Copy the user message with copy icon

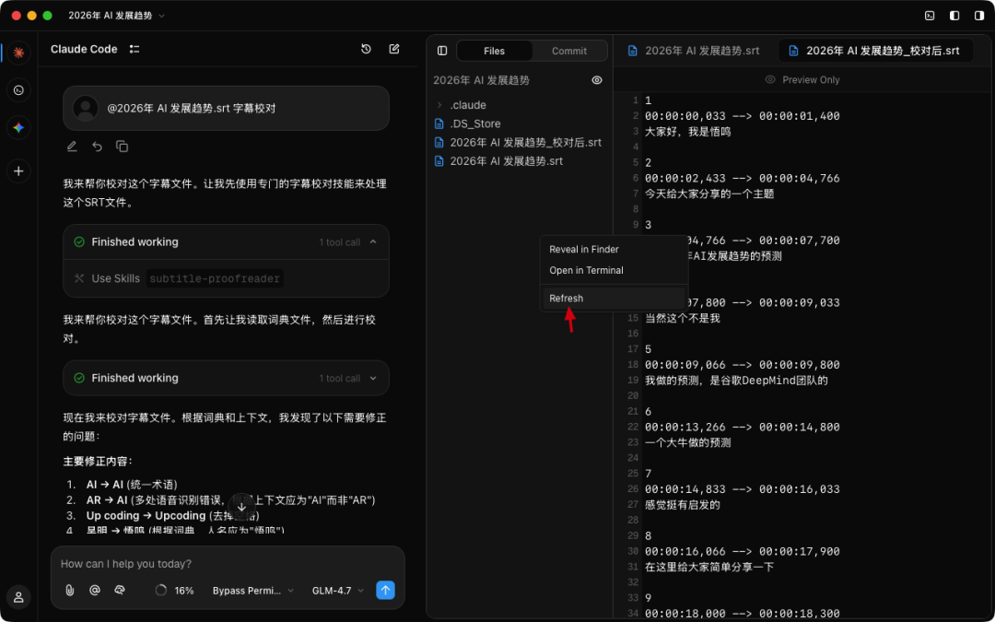point(122,147)
